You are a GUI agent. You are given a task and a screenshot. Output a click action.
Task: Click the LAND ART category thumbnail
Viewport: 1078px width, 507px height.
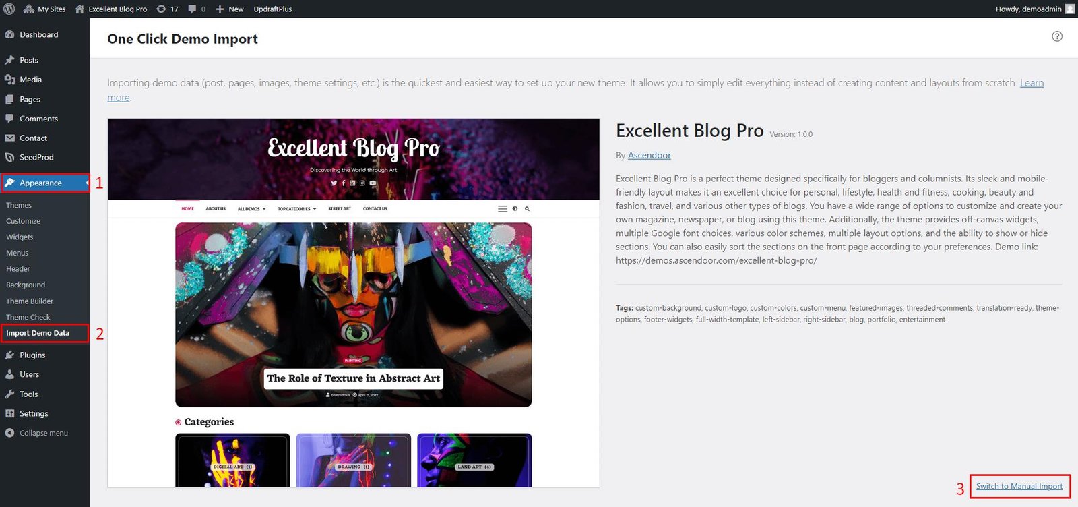(x=474, y=460)
